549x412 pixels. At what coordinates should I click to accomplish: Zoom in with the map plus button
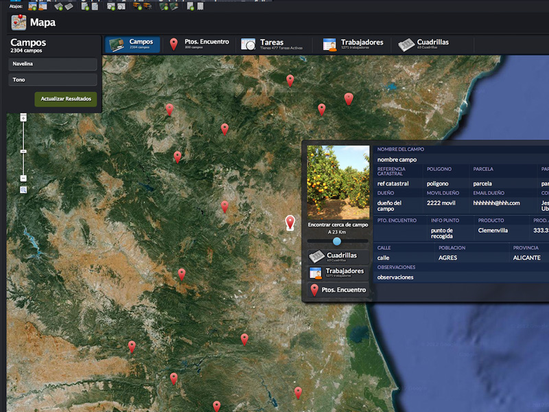pyautogui.click(x=23, y=118)
